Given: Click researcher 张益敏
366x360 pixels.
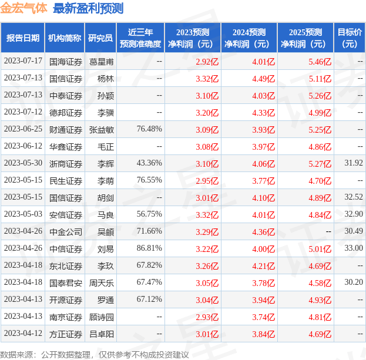Looking at the screenshot, I should 102,130.
